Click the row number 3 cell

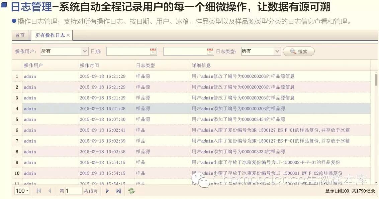click(17, 98)
